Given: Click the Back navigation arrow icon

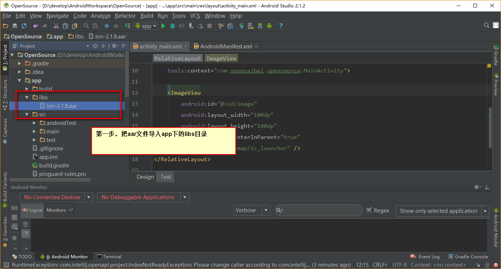Looking at the screenshot, I should (107, 26).
